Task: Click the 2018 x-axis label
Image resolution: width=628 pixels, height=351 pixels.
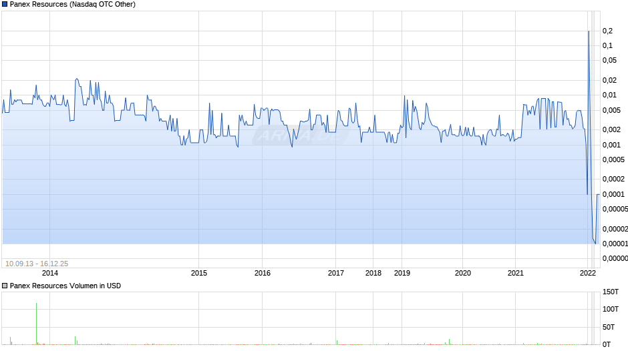Action: pyautogui.click(x=373, y=273)
